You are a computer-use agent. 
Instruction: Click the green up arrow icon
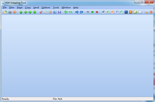pos(21,12)
